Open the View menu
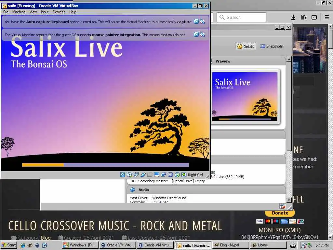Screen dimensions: 333x250 [33, 12]
